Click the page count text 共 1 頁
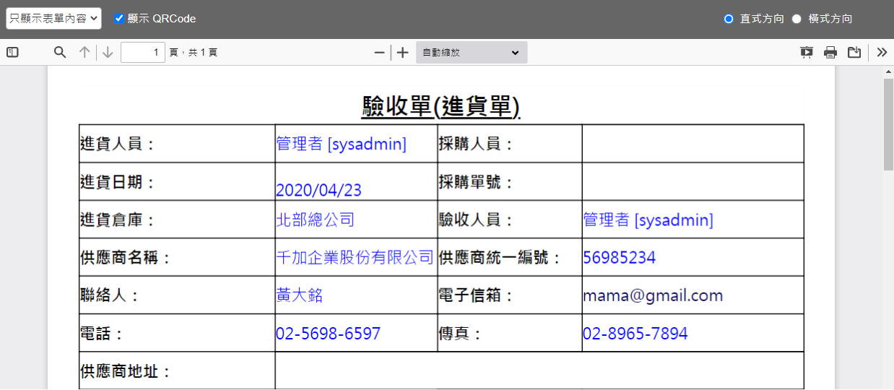The width and height of the screenshot is (894, 390). (x=203, y=53)
